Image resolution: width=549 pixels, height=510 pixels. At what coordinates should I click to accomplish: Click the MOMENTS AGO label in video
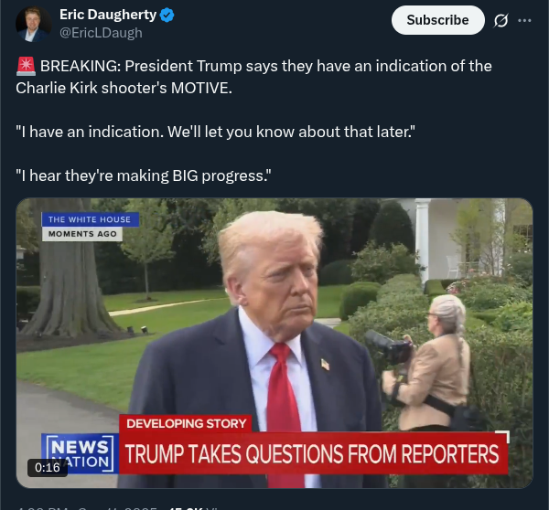point(82,234)
